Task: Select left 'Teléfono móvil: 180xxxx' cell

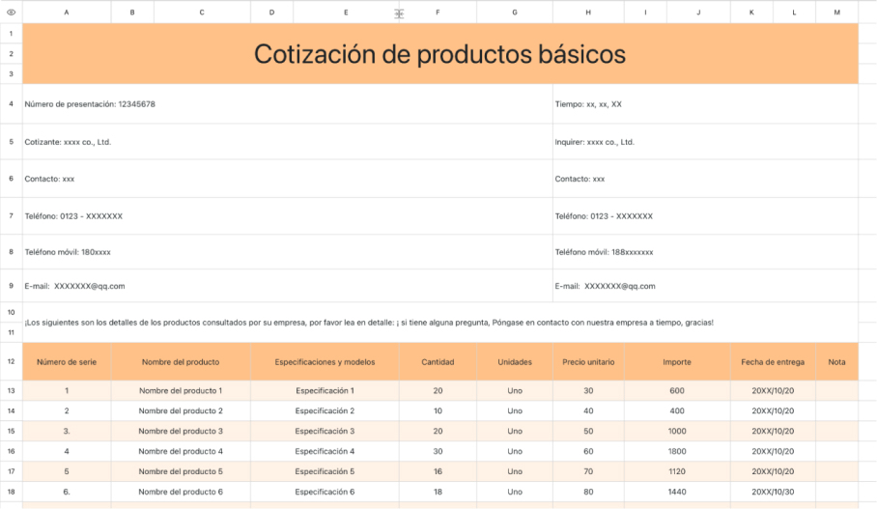Action: pyautogui.click(x=288, y=252)
